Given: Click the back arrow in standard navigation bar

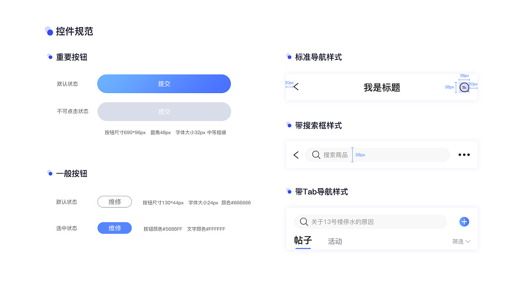Looking at the screenshot, I should pyautogui.click(x=296, y=87).
